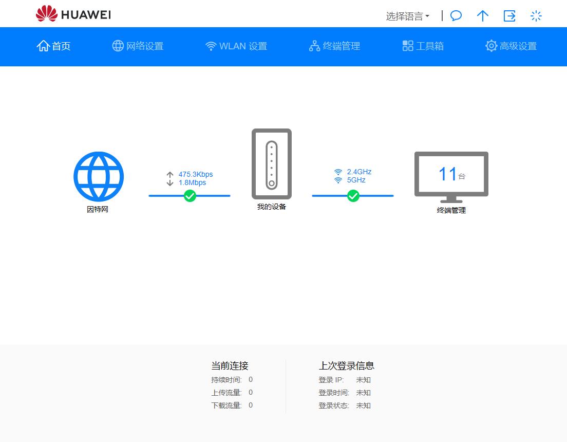Click the logout icon

[509, 16]
